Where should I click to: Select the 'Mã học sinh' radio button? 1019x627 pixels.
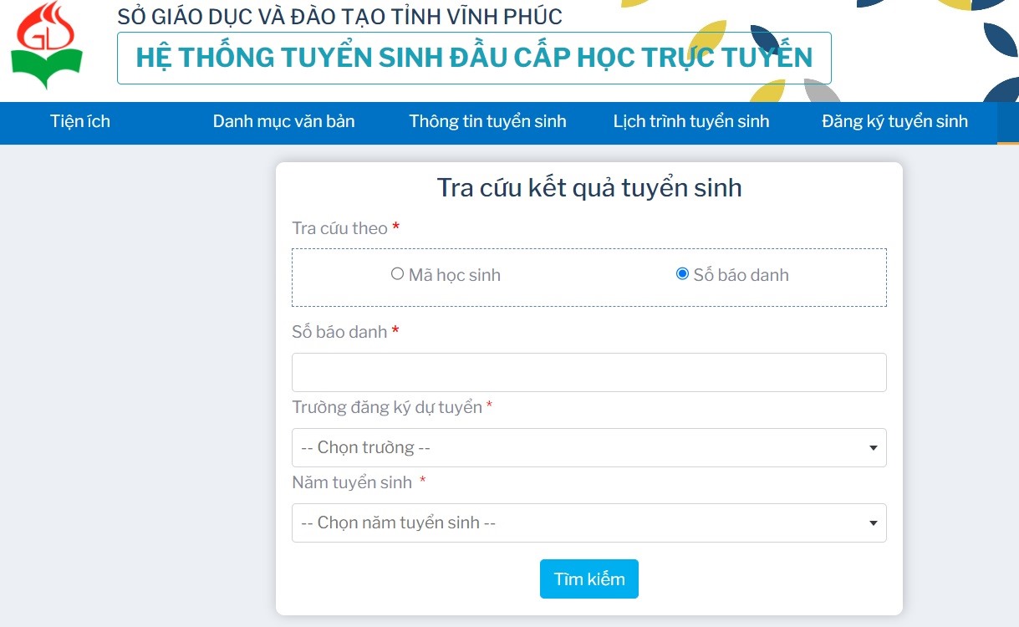(x=398, y=274)
